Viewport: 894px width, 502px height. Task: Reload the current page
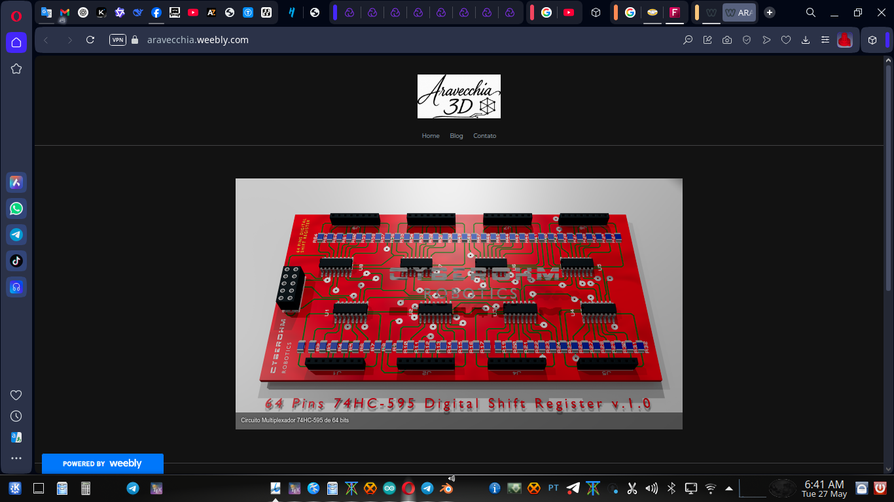pos(90,40)
